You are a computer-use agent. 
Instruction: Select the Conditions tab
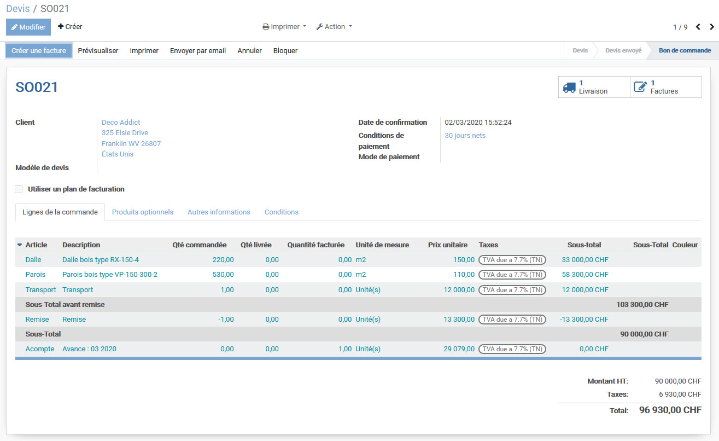click(x=281, y=212)
